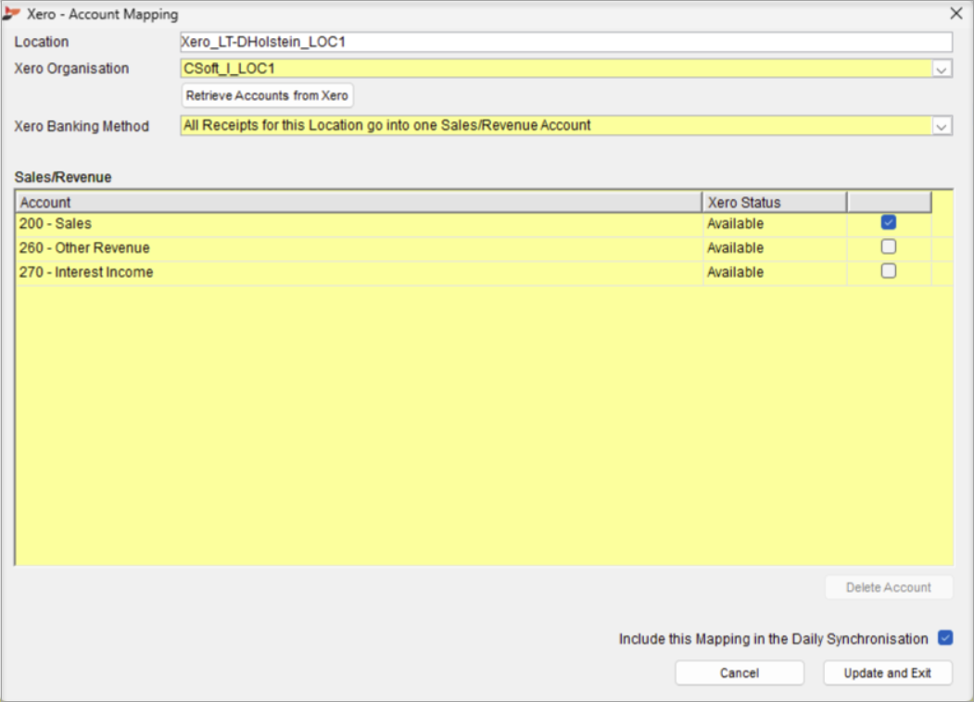Tick the checkbox for 260 - Other Revenue
Image resolution: width=974 pixels, height=702 pixels.
pyautogui.click(x=889, y=246)
